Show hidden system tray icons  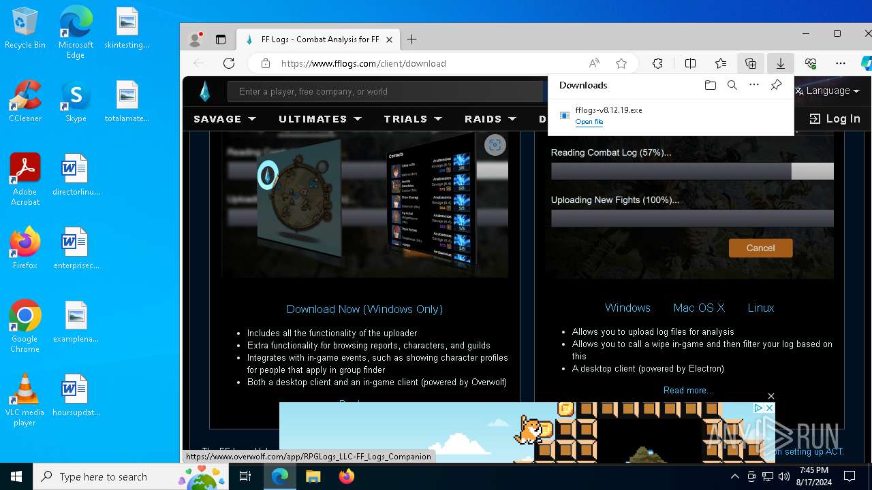[734, 476]
